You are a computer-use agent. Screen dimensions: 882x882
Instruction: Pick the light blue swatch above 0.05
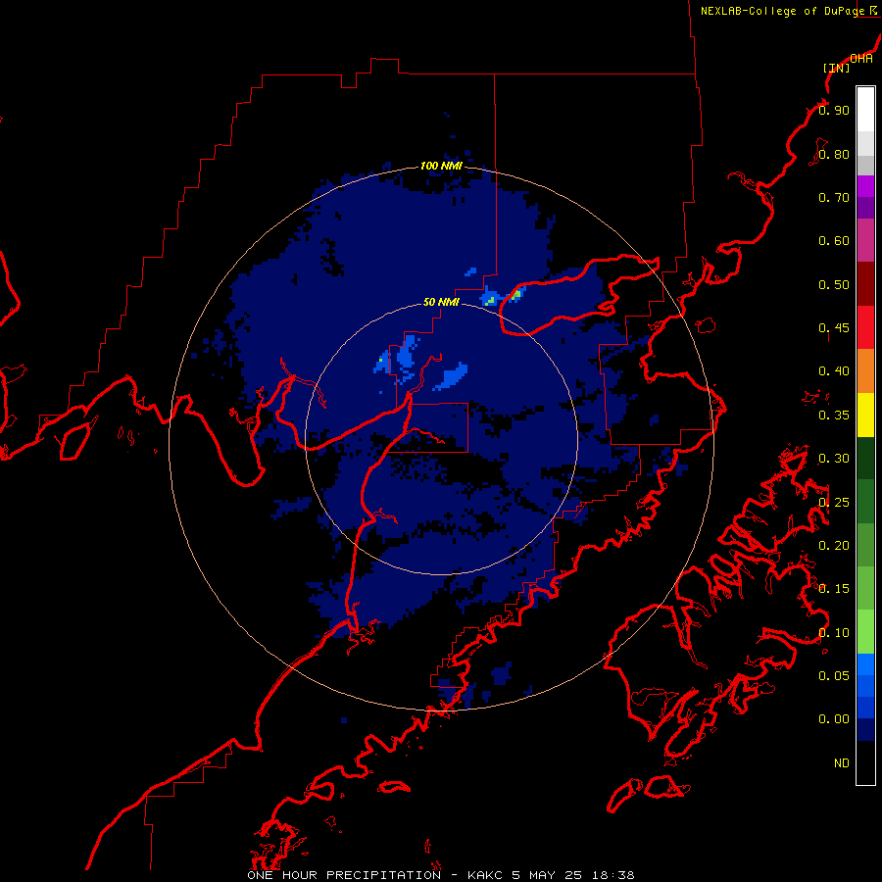pos(865,664)
